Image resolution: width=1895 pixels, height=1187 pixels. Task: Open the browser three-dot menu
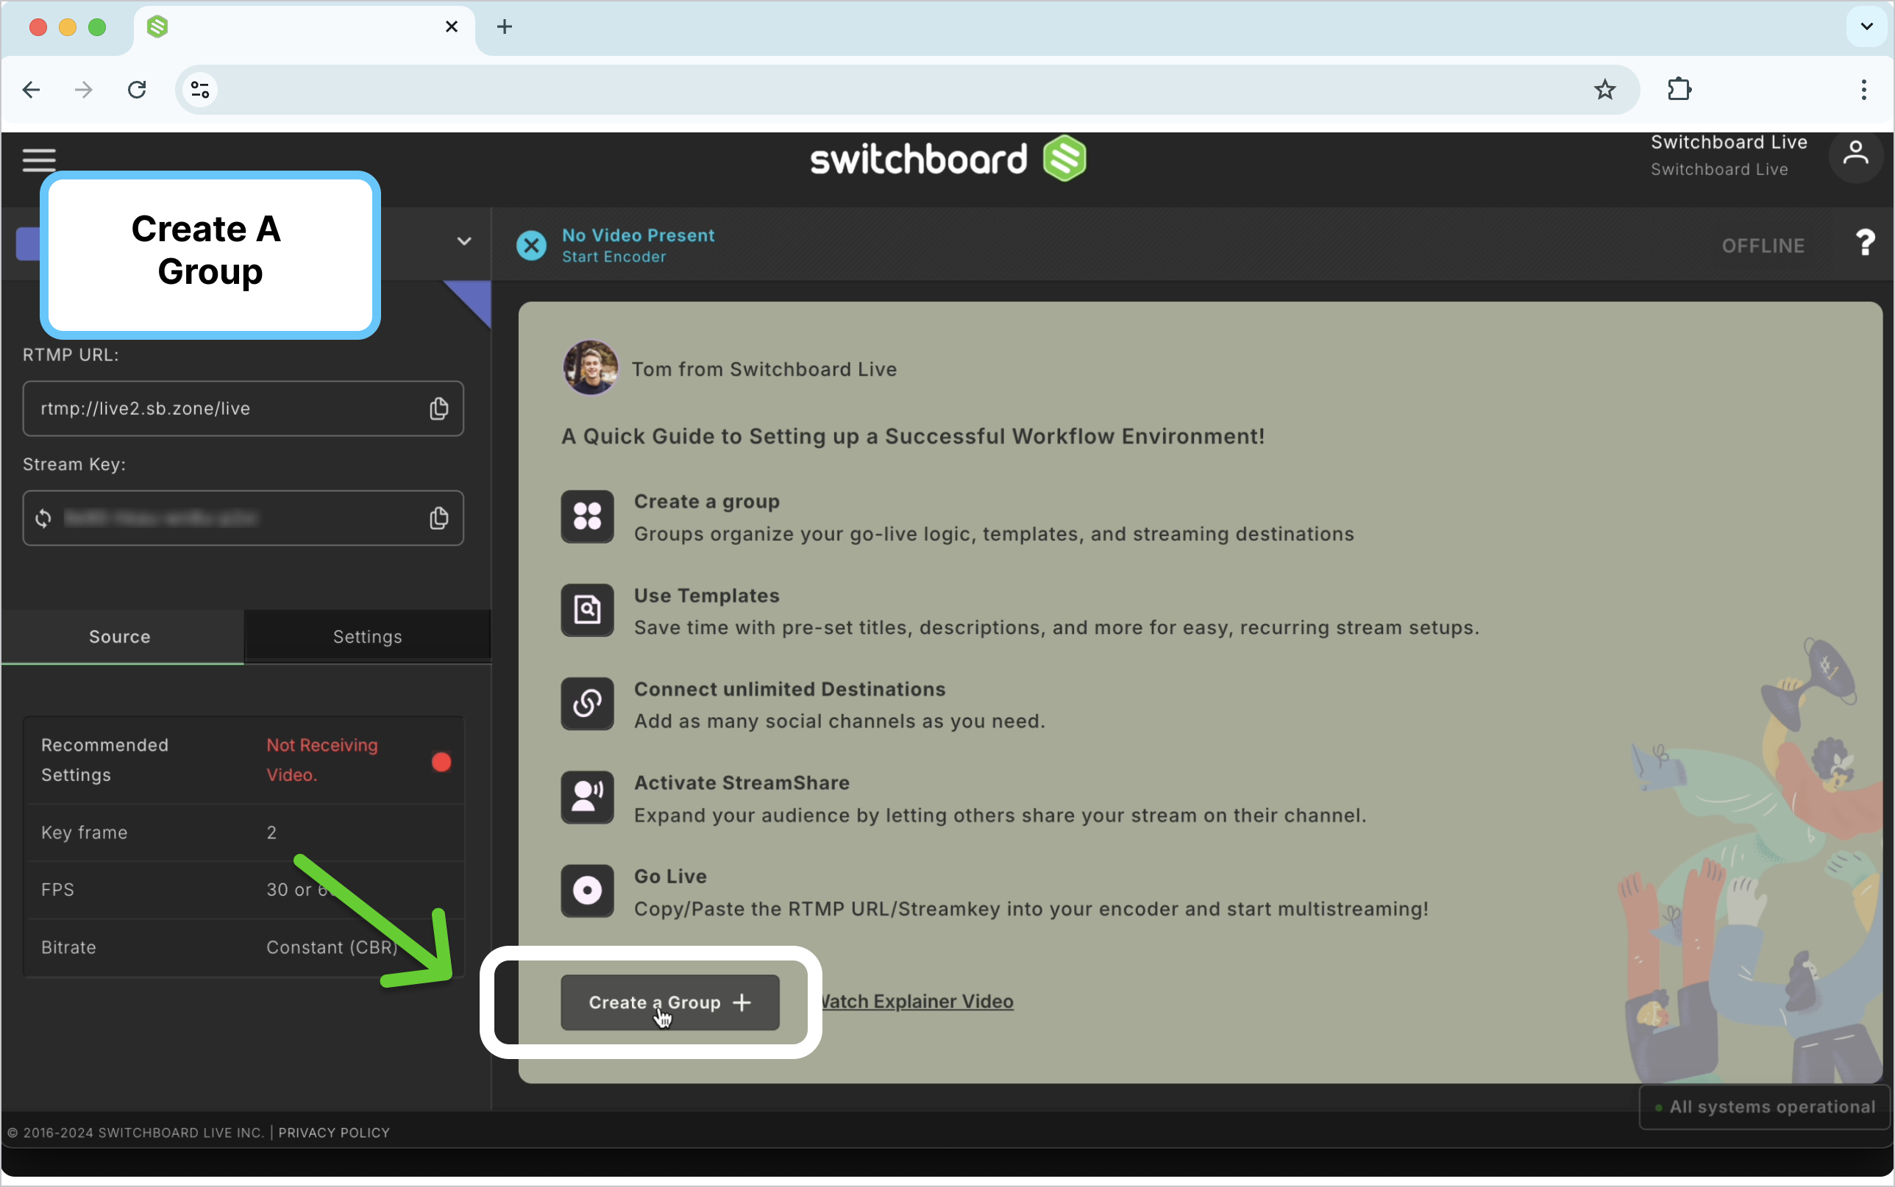click(1863, 90)
